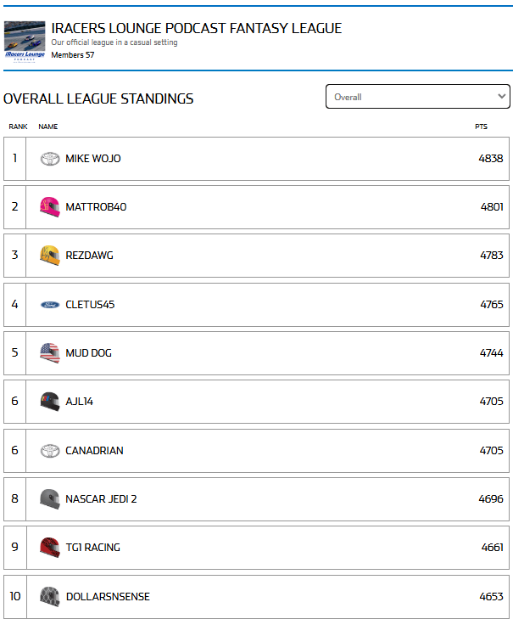Click the dropdown chevron arrow next to Overall

502,96
